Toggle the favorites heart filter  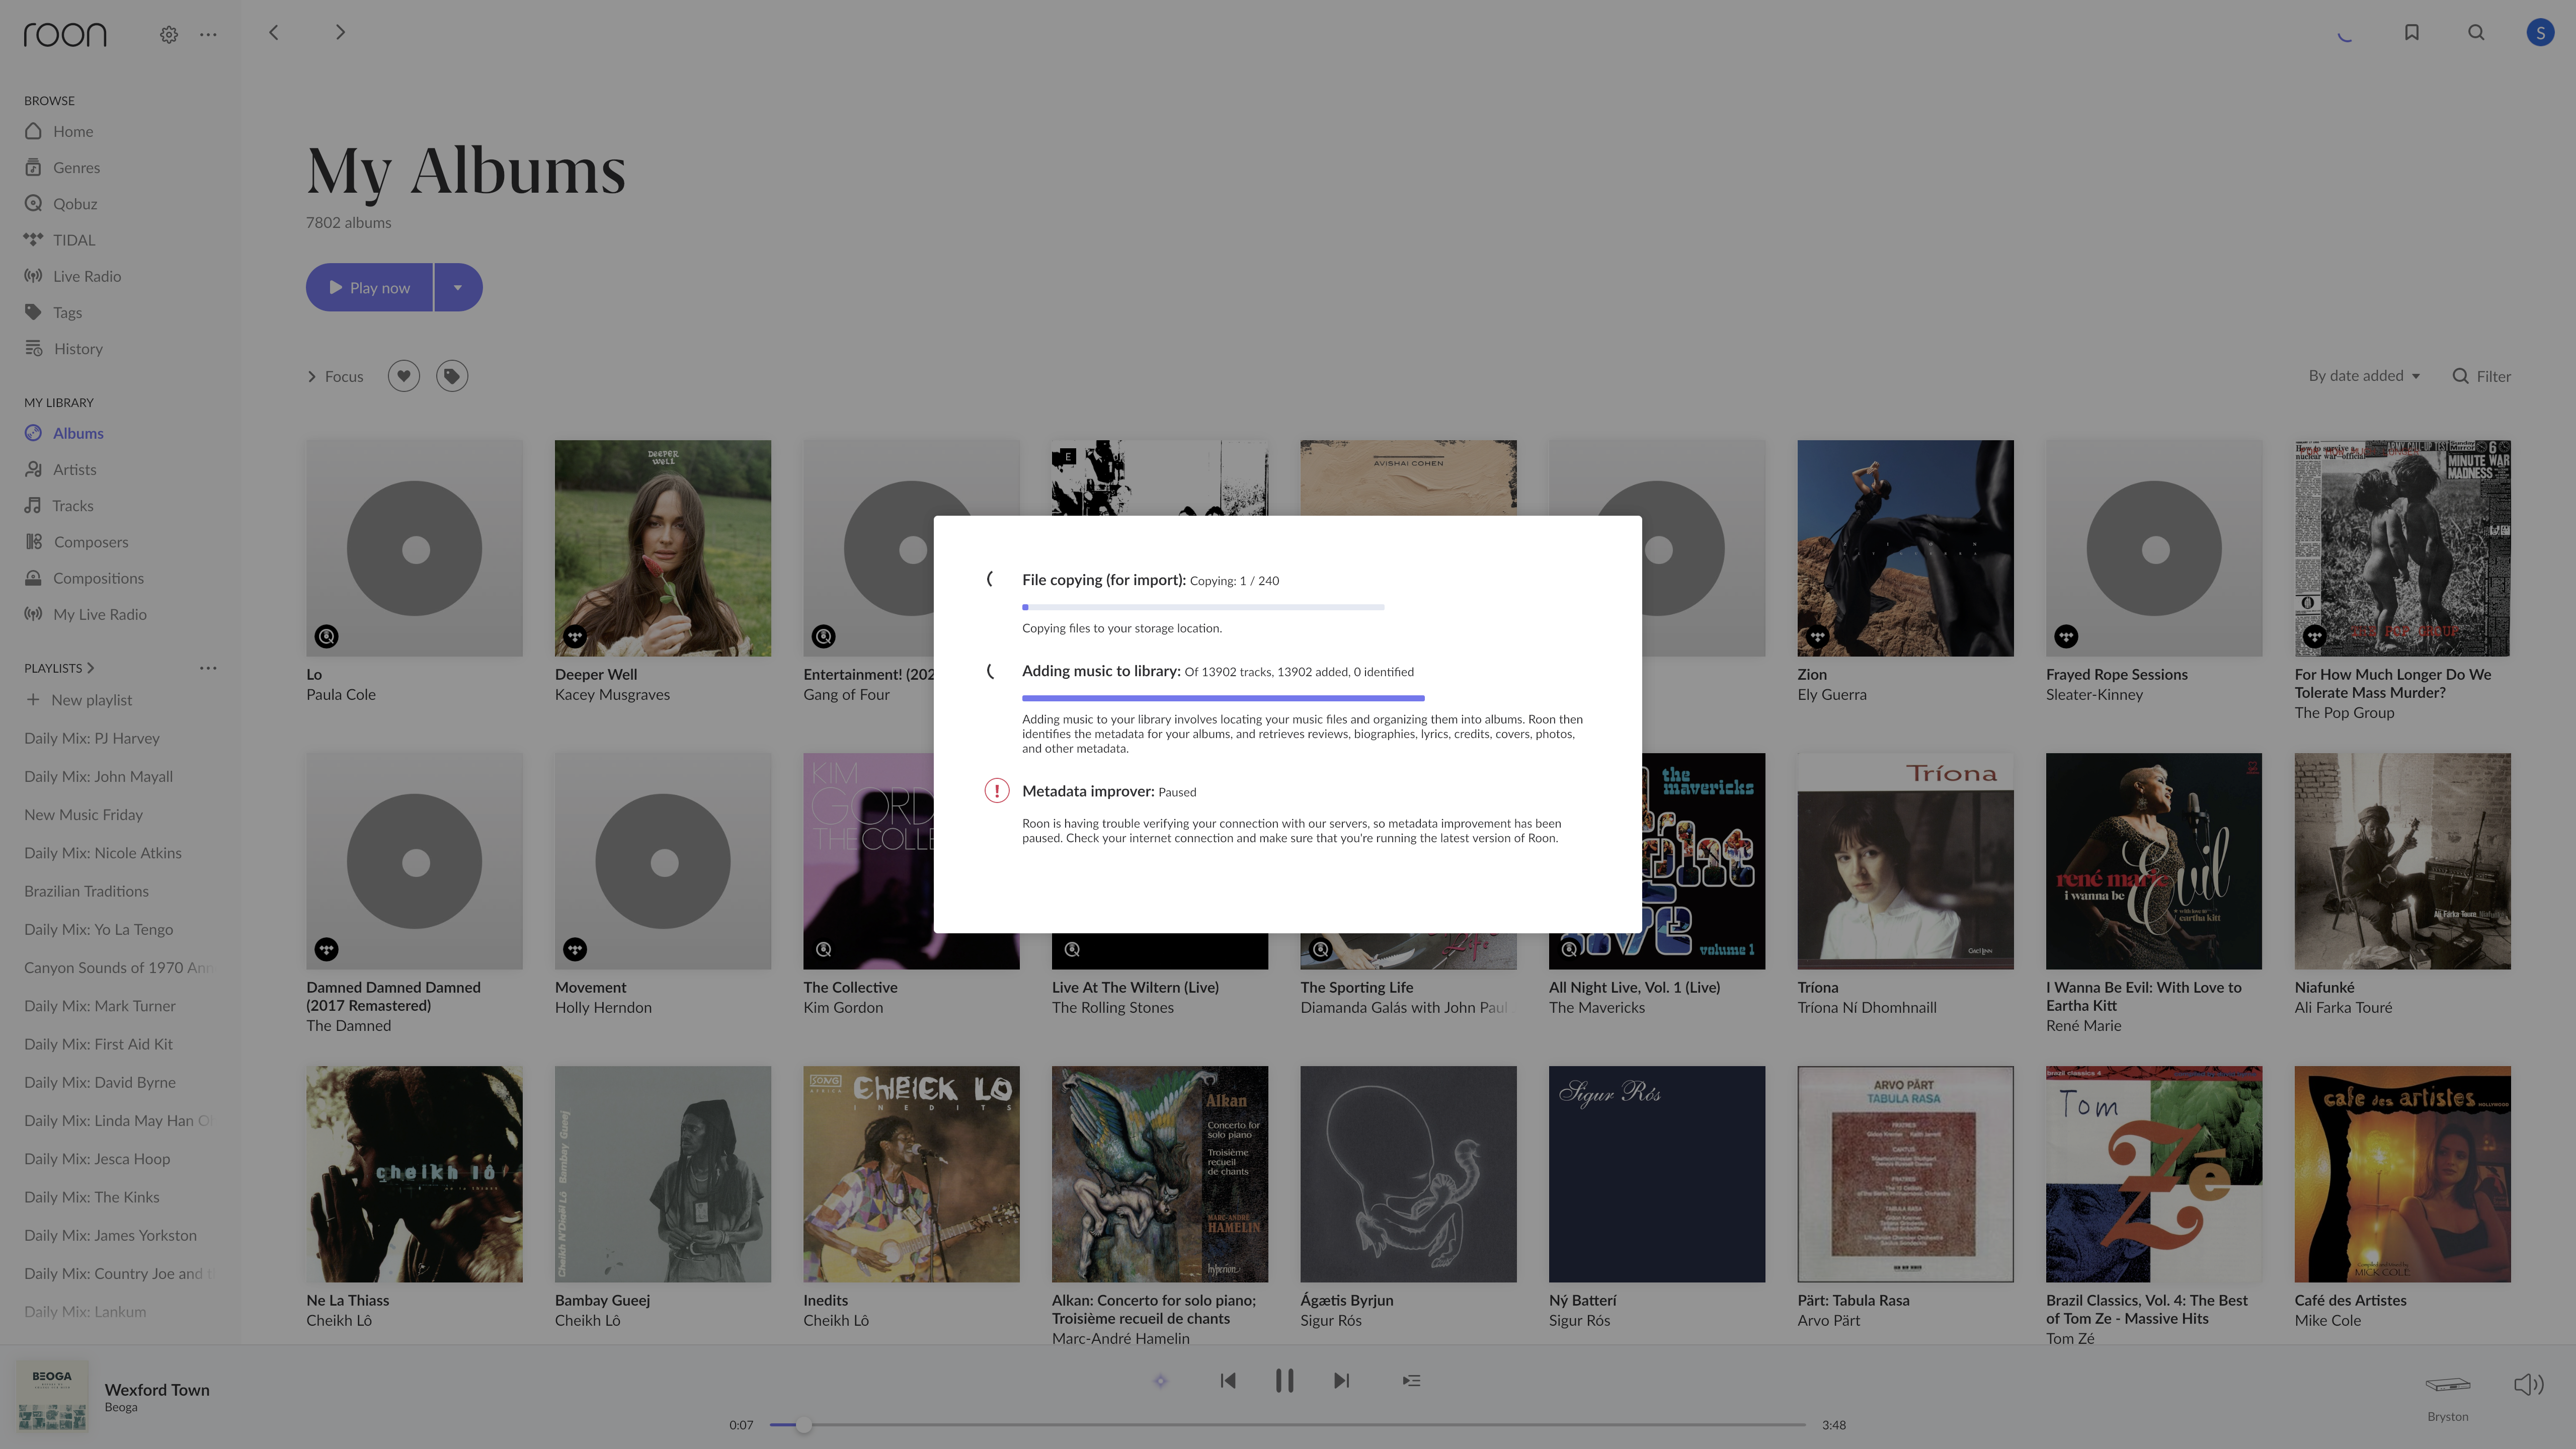point(404,376)
